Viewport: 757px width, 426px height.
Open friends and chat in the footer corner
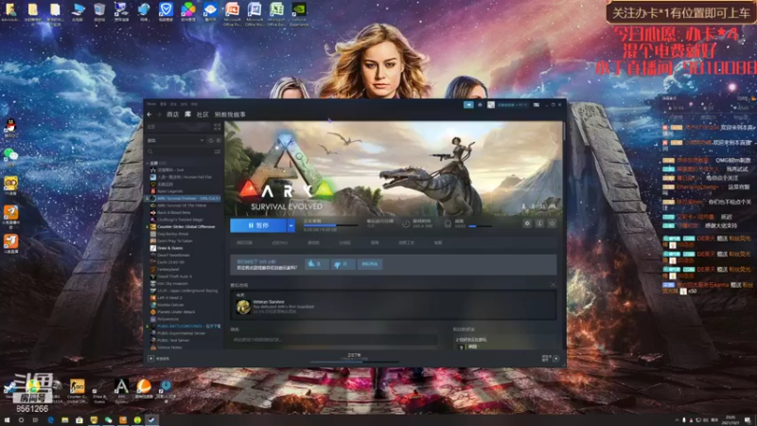[551, 358]
